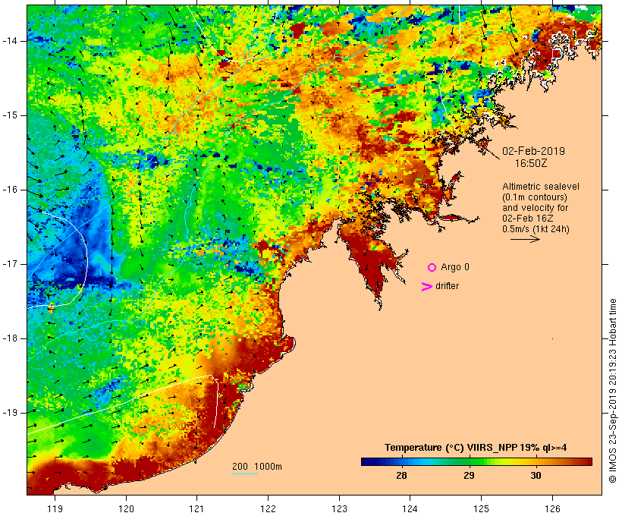The width and height of the screenshot is (622, 516).
Task: Click the longitude label '121'
Action: pyautogui.click(x=196, y=508)
